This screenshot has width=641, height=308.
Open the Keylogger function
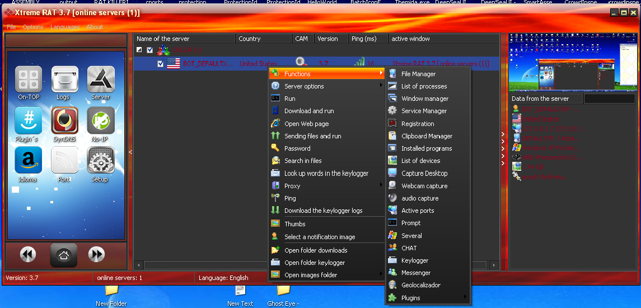pyautogui.click(x=428, y=260)
